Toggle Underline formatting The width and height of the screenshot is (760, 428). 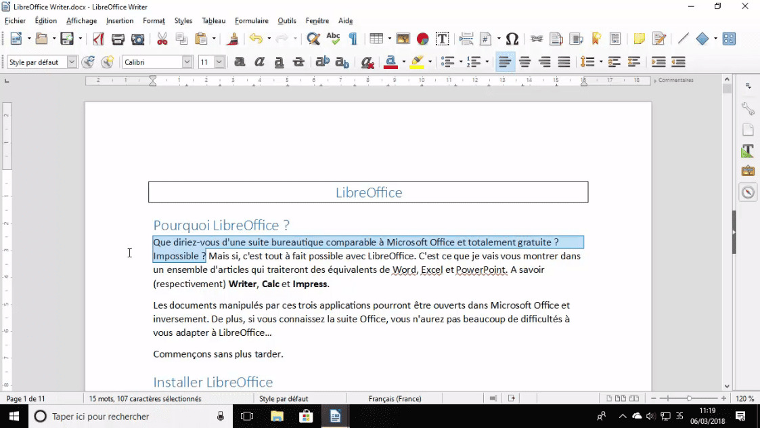tap(279, 62)
